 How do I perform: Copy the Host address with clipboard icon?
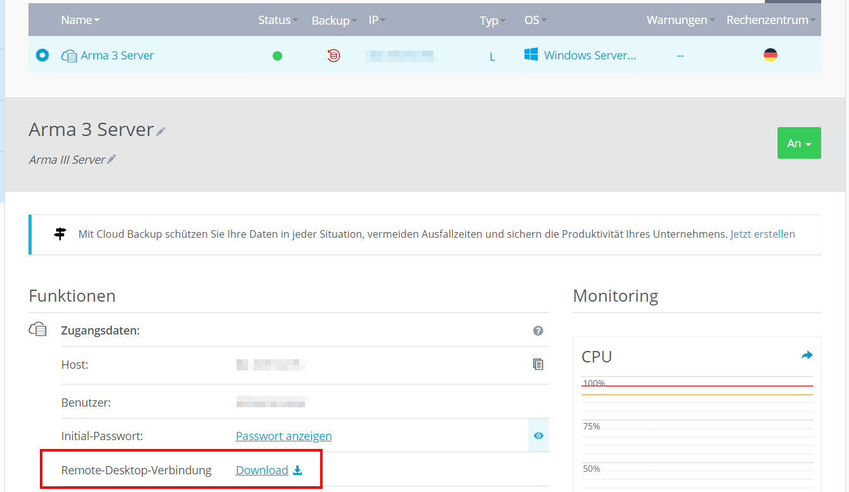pyautogui.click(x=538, y=364)
